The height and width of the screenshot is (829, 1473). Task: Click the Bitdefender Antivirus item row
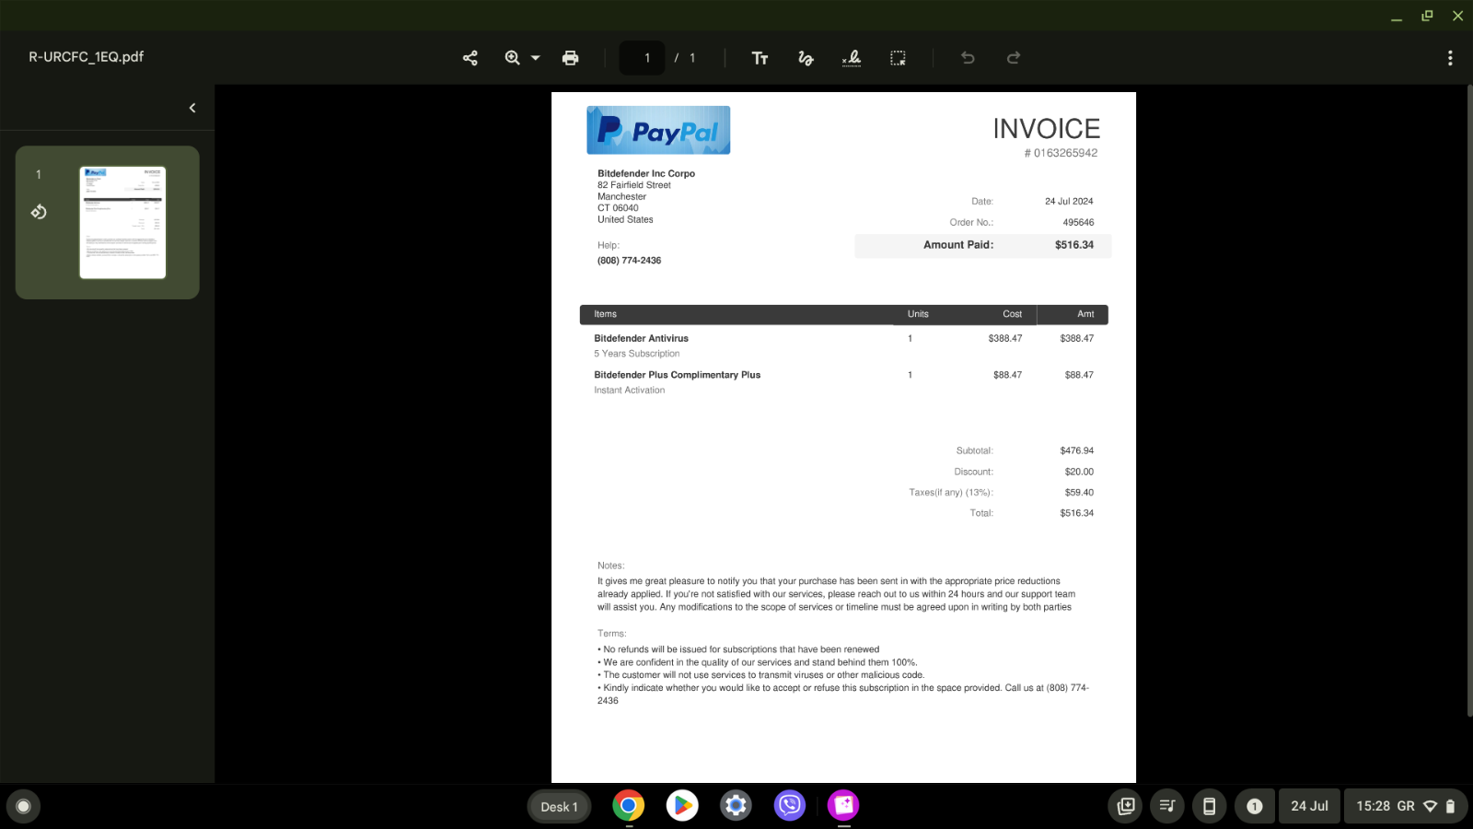click(x=843, y=345)
